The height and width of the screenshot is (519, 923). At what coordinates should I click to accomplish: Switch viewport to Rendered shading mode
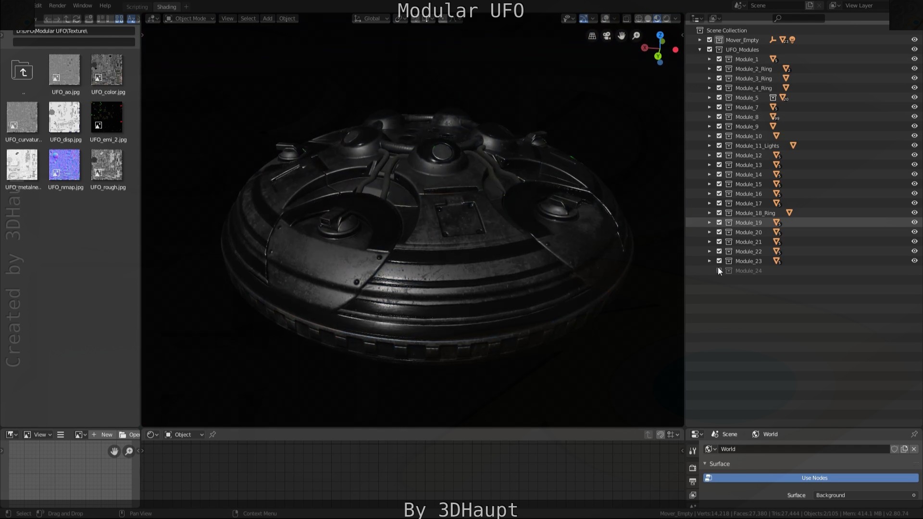pos(667,18)
